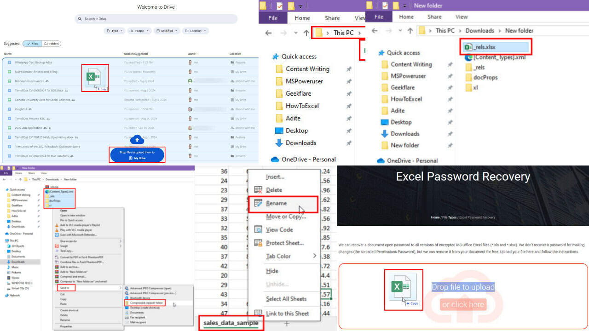The image size is (589, 331).
Task: Open the View tab in the window showing _rels.xlsx
Action: [462, 17]
